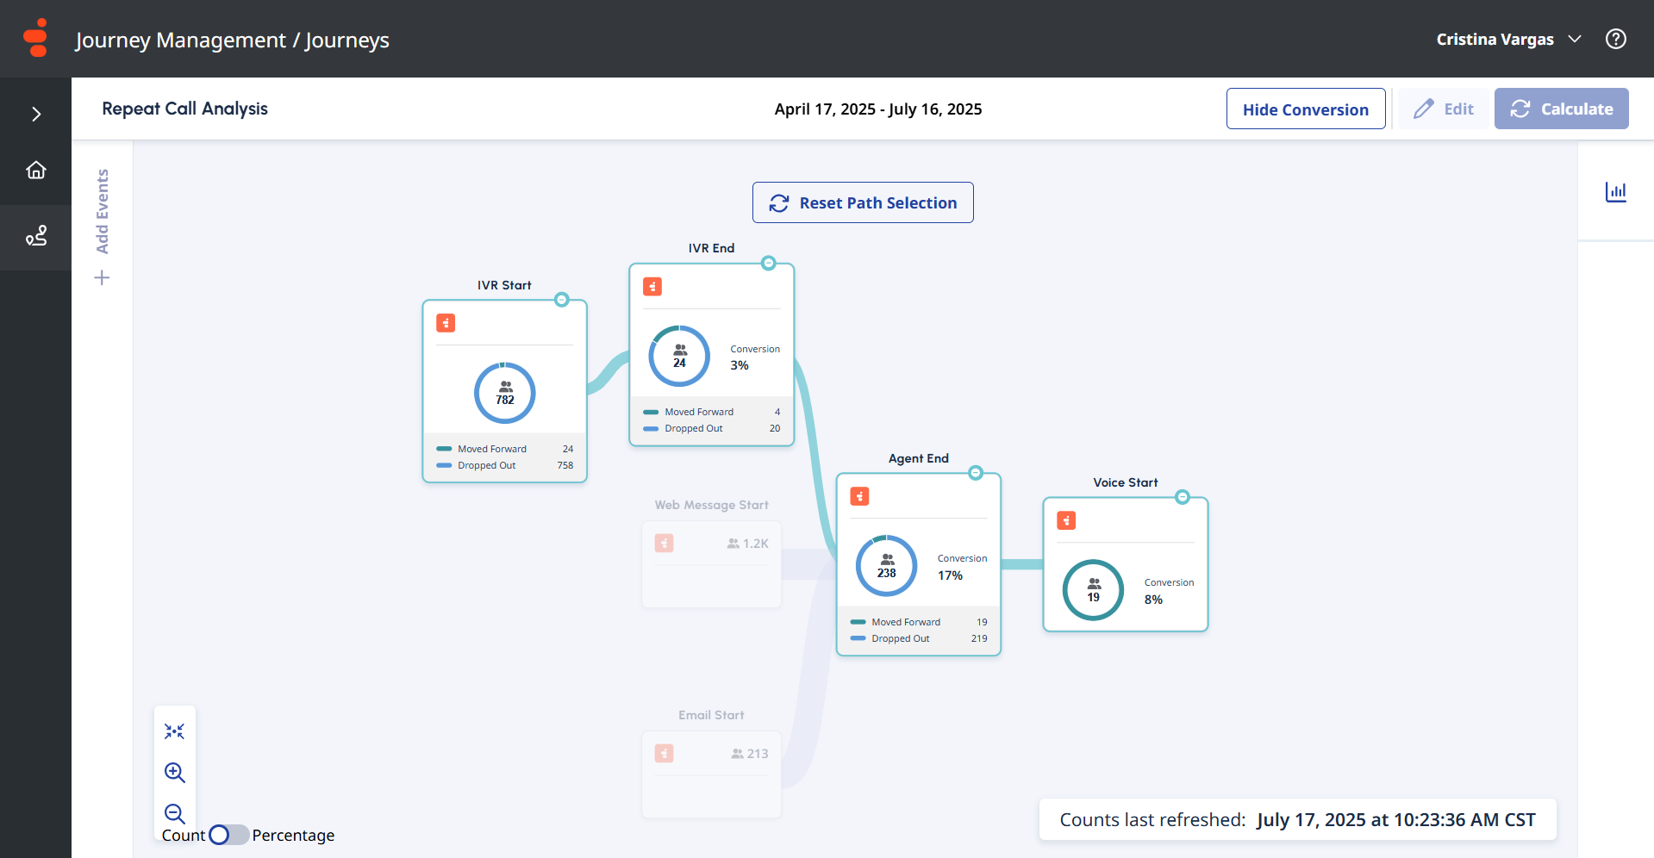Click the Reset Path Selection button
The image size is (1654, 858).
click(863, 202)
